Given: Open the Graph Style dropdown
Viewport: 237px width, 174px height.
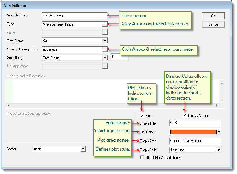Looking at the screenshot, I should [x=218, y=150].
